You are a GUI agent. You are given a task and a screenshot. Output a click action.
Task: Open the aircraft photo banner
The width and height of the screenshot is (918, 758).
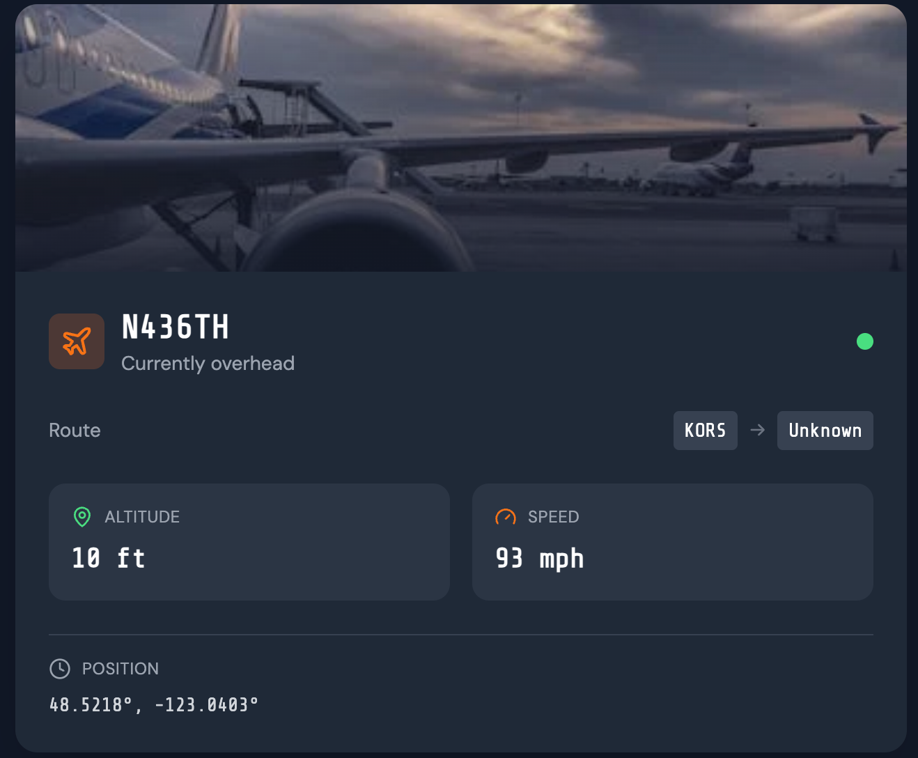461,138
